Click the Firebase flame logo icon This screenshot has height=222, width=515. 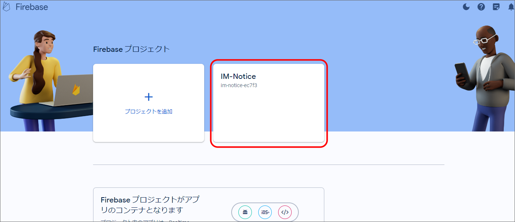tap(6, 7)
